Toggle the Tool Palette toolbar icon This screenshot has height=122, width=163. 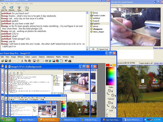(x=43, y=61)
